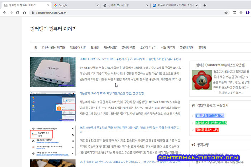Open the purple profile avatar icon
This screenshot has height=167, width=251.
pos(248,13)
